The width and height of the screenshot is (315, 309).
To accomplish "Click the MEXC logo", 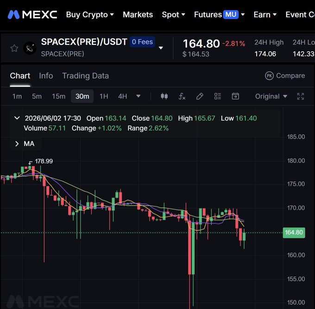I will pos(32,15).
